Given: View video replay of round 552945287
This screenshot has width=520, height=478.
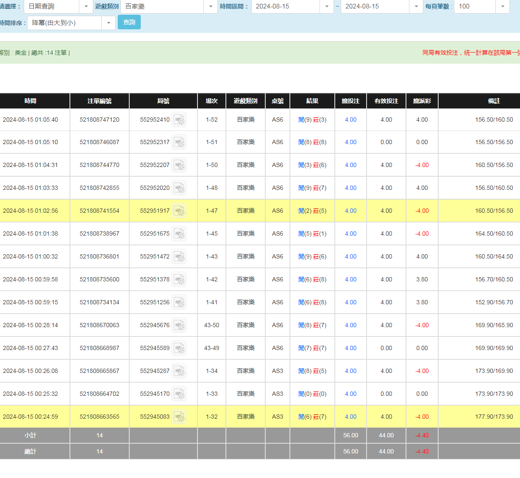Looking at the screenshot, I should click(179, 371).
